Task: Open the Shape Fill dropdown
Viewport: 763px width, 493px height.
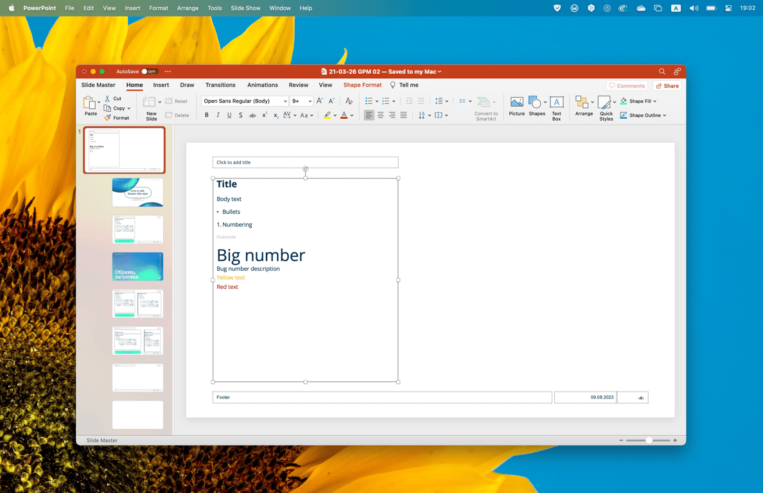Action: coord(638,101)
